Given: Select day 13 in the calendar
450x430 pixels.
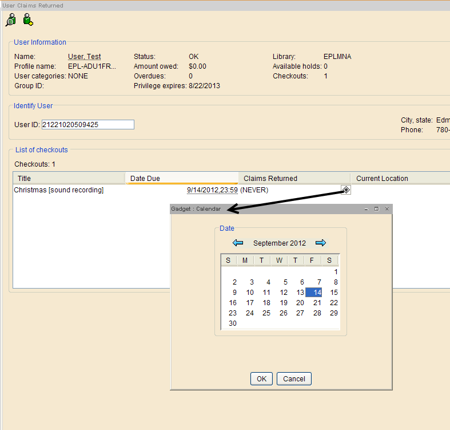Looking at the screenshot, I should [297, 293].
